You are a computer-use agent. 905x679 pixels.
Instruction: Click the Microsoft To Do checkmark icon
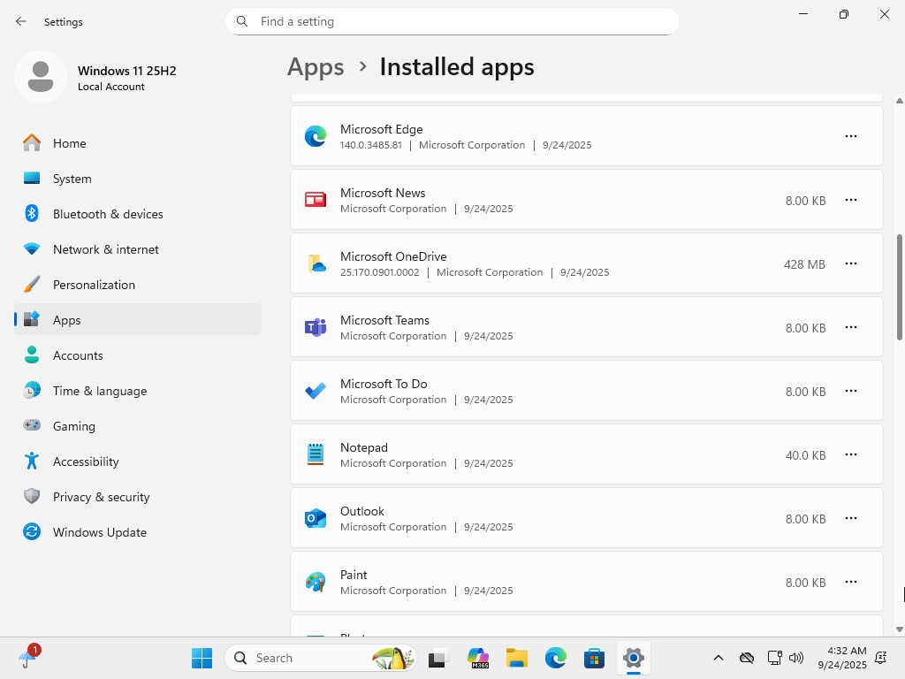pyautogui.click(x=316, y=391)
